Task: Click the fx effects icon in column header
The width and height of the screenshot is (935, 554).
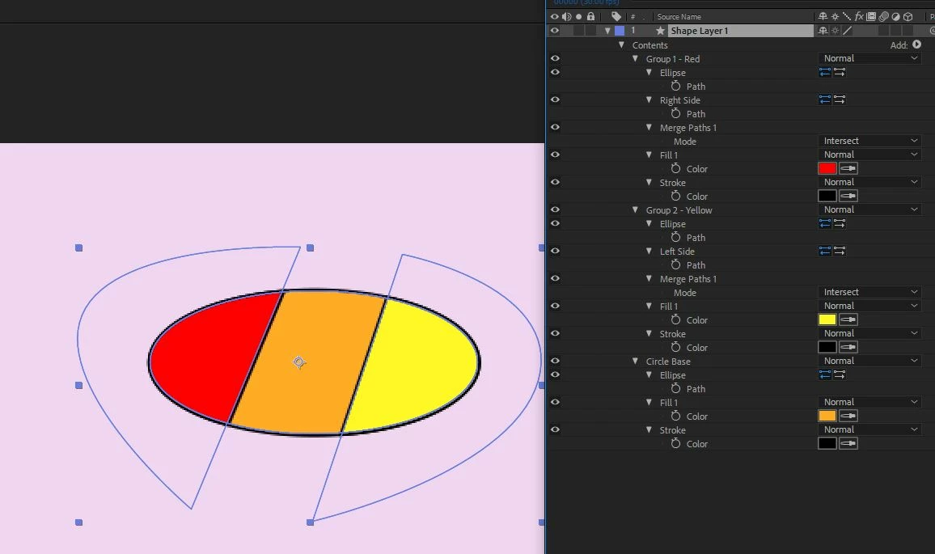Action: tap(859, 17)
